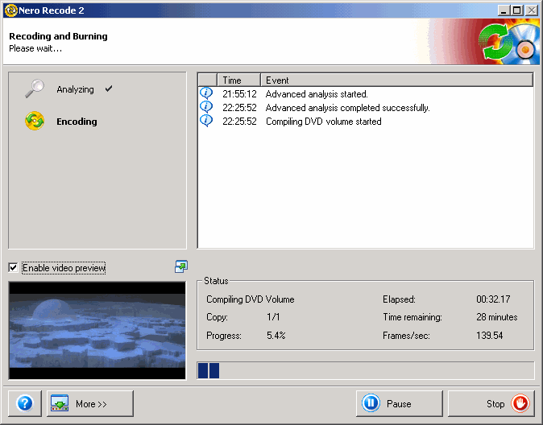Click the blue help question mark icon
The height and width of the screenshot is (425, 543).
24,404
